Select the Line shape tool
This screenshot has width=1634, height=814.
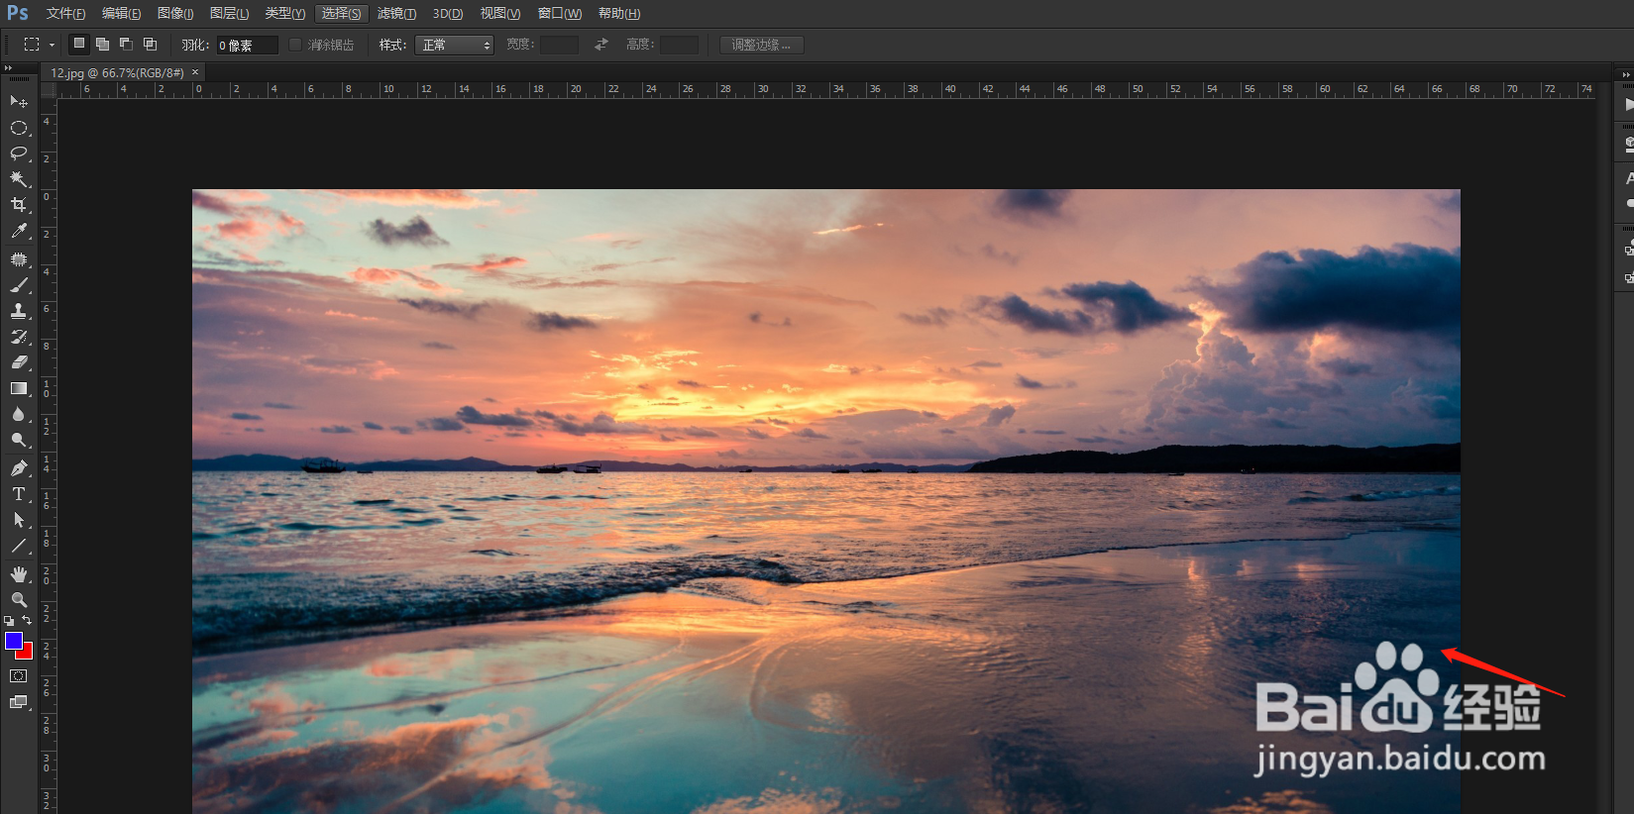[19, 546]
